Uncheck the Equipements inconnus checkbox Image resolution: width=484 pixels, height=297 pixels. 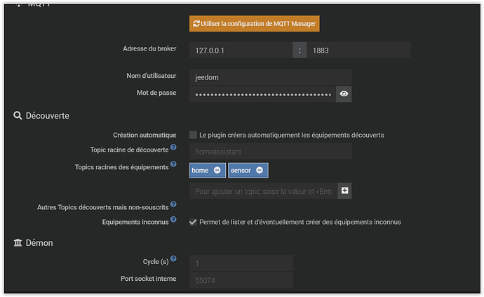click(x=193, y=223)
